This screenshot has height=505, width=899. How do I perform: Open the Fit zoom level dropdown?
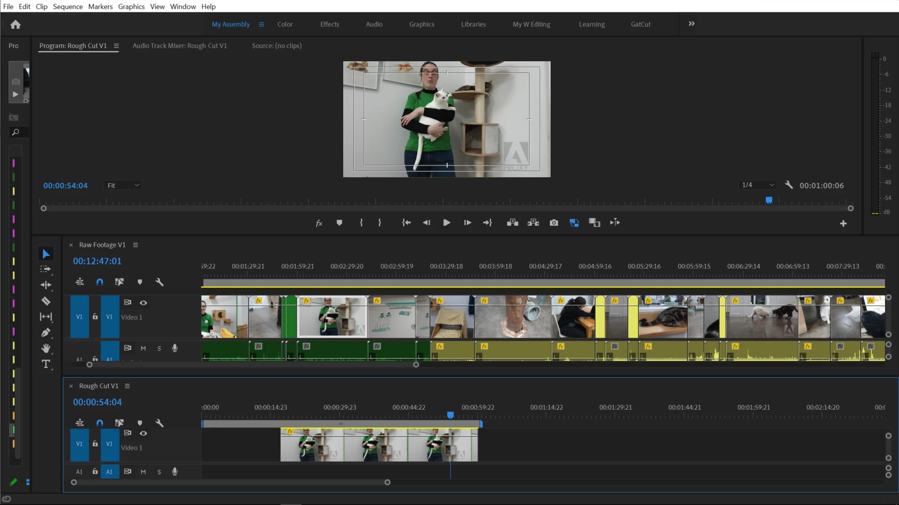click(123, 186)
